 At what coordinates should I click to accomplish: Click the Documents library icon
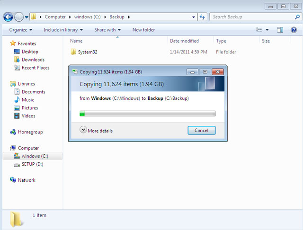[17, 91]
